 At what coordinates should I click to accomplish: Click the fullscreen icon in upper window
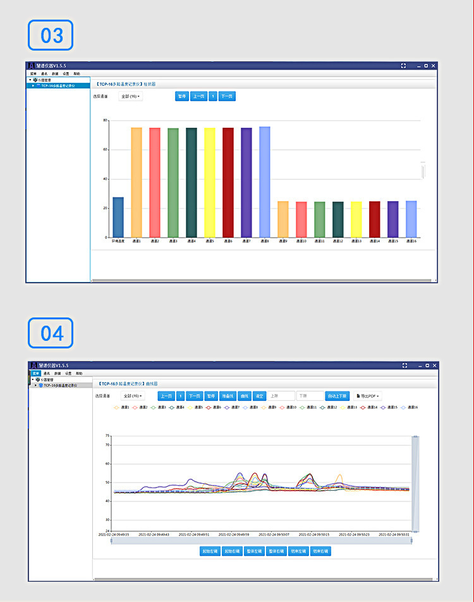point(403,66)
